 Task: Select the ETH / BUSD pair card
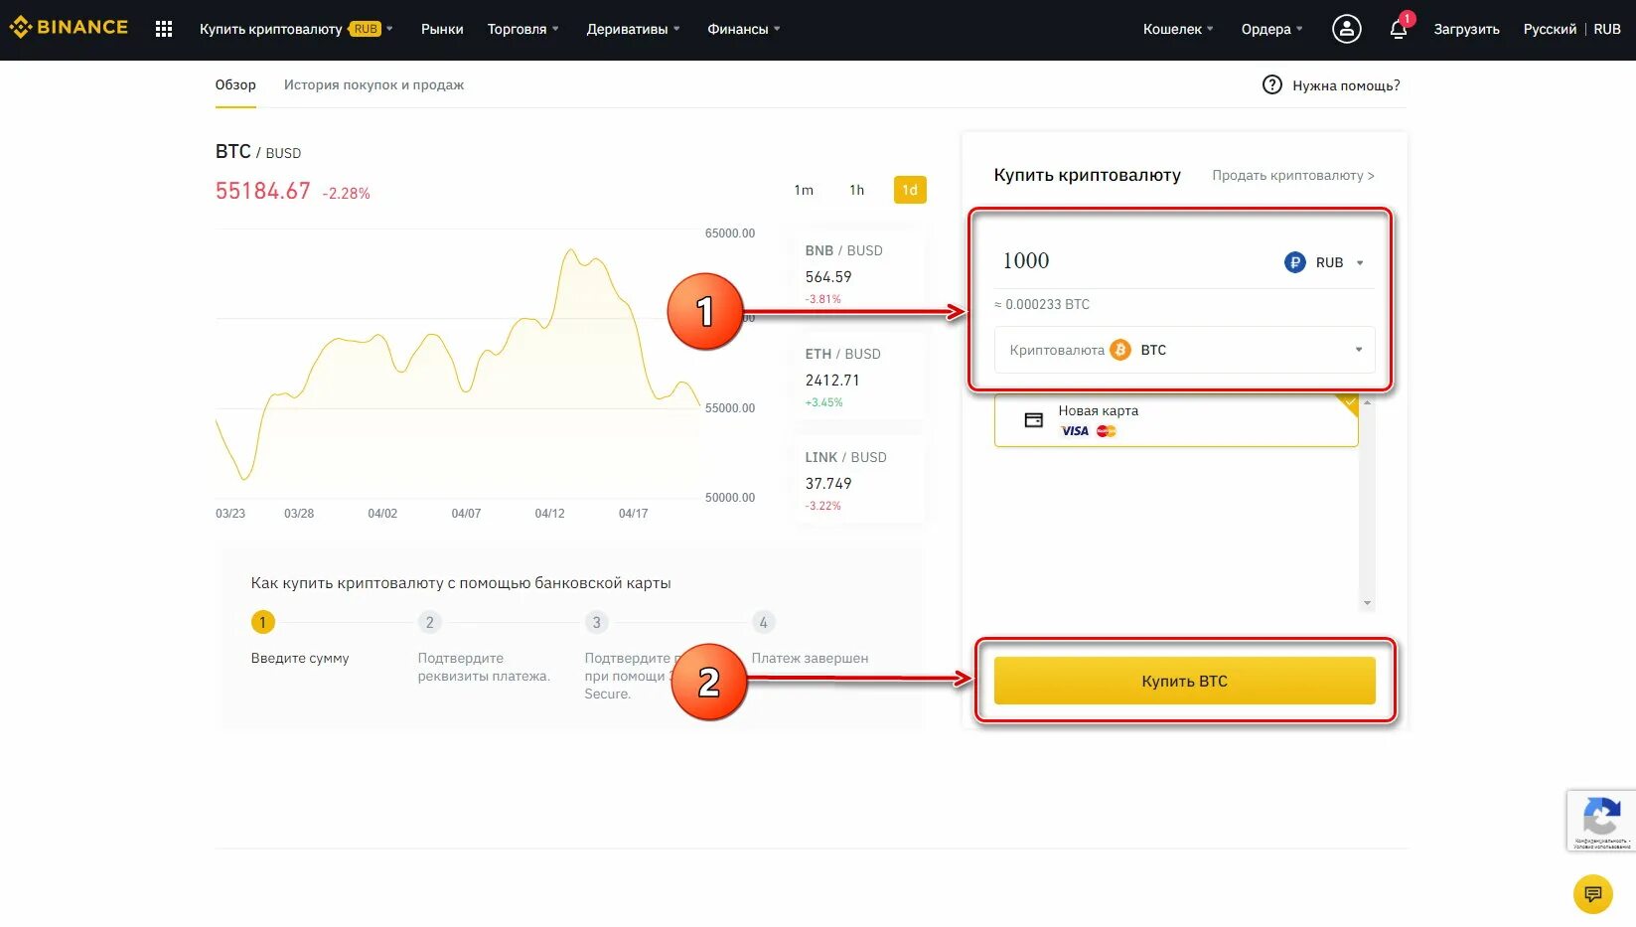pyautogui.click(x=859, y=379)
